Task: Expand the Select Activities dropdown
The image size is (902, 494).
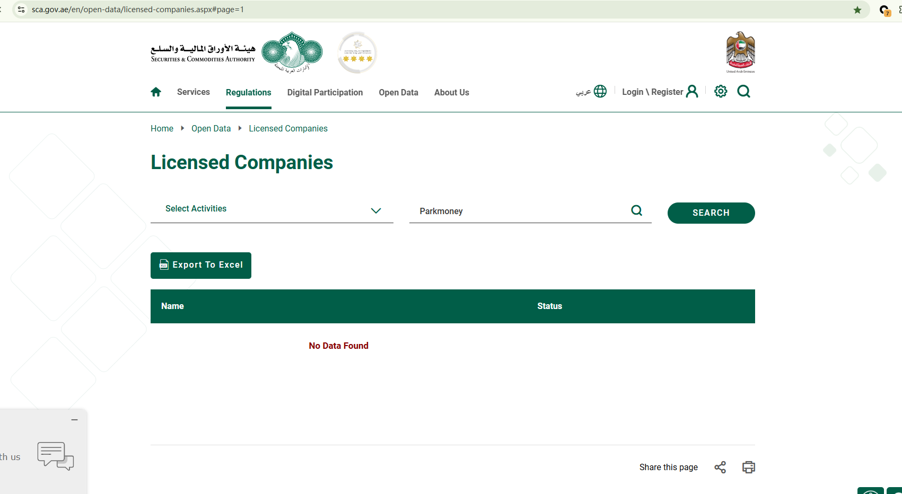Action: (x=272, y=210)
